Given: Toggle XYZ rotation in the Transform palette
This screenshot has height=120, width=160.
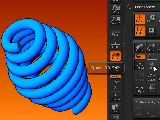Looking at the screenshot, I should point(140,56).
